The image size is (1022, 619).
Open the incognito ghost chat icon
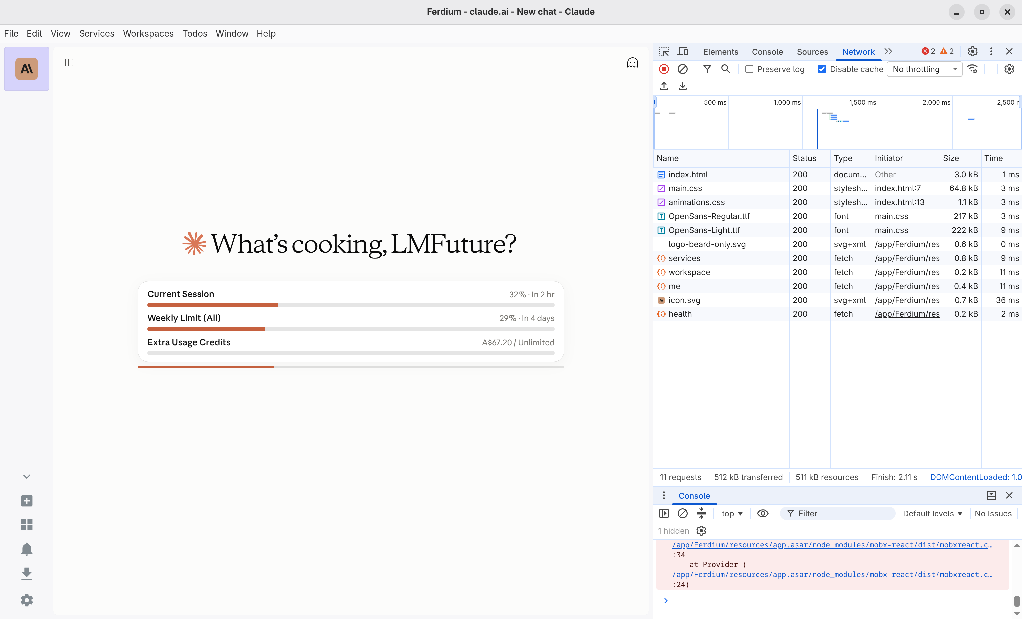pos(632,62)
